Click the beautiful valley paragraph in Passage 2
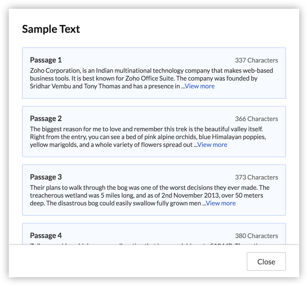308x286 pixels. click(x=147, y=137)
